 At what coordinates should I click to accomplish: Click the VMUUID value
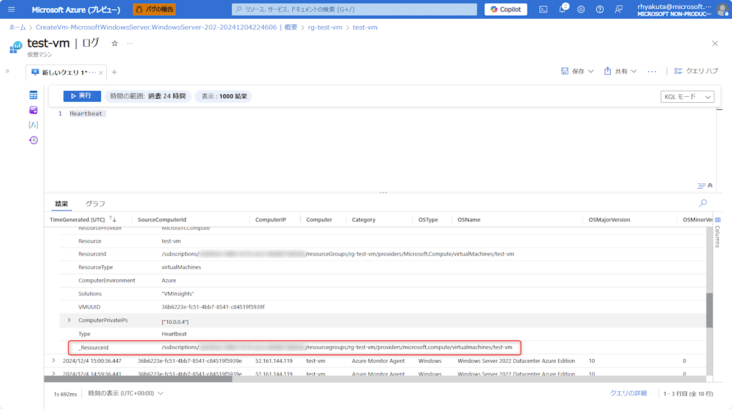[213, 307]
